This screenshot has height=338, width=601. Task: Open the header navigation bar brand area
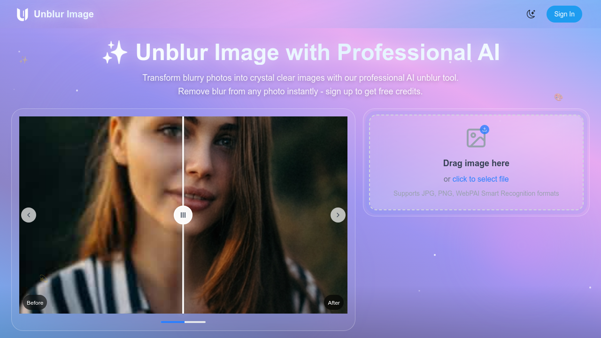[x=54, y=14]
